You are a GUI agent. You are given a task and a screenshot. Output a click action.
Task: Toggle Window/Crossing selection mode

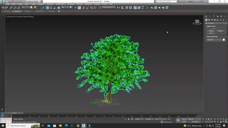[43, 8]
